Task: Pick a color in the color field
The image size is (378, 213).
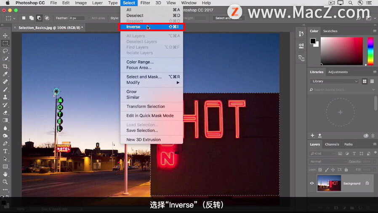Action: tap(342, 51)
